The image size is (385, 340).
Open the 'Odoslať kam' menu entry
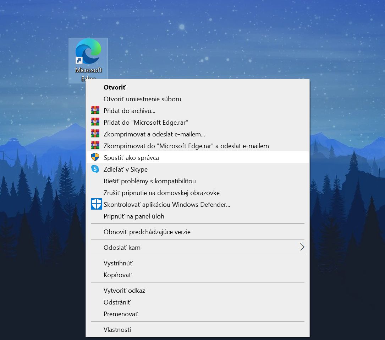click(197, 248)
